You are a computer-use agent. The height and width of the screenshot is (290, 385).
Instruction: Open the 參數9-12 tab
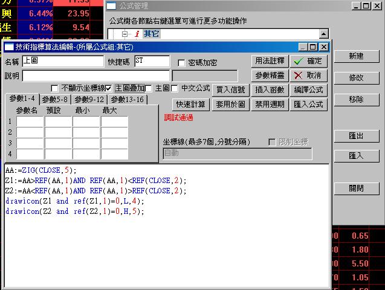89,99
